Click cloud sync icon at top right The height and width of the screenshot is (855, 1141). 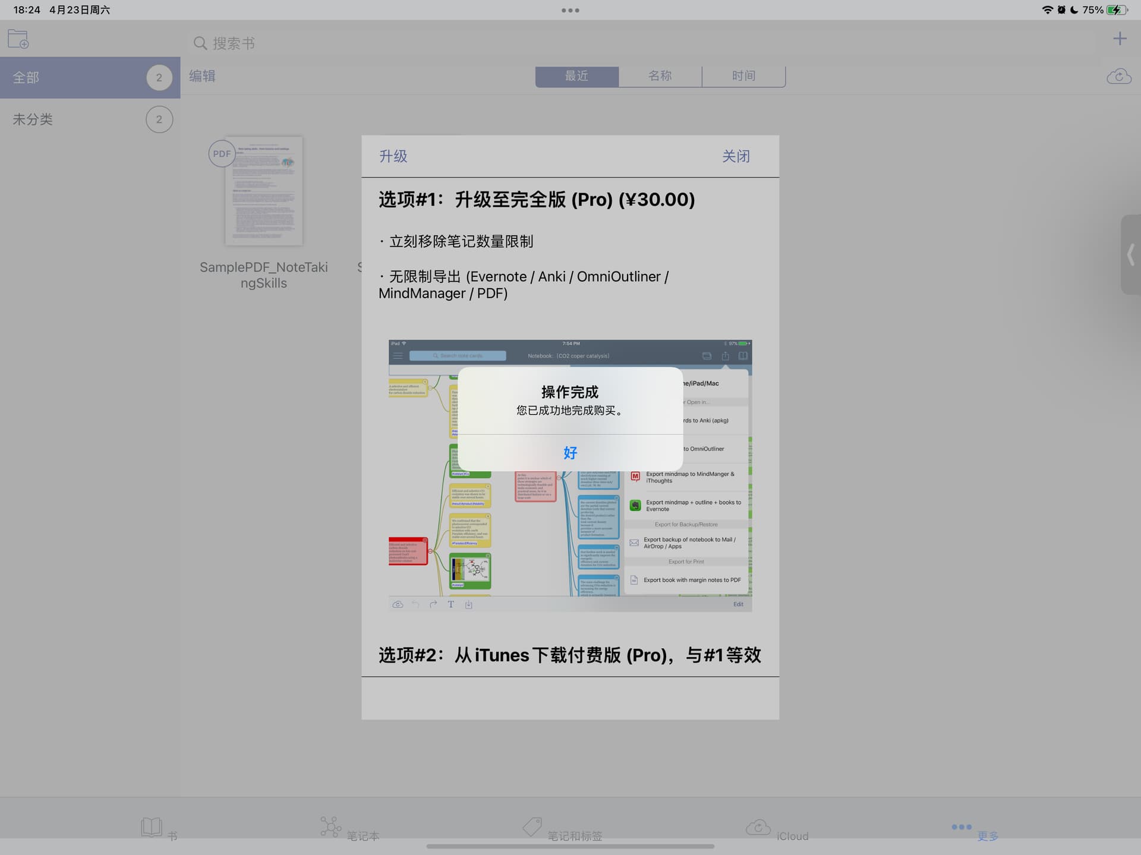(x=1118, y=77)
